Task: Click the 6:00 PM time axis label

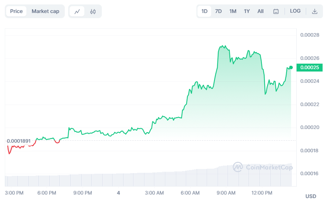Action: (x=47, y=193)
